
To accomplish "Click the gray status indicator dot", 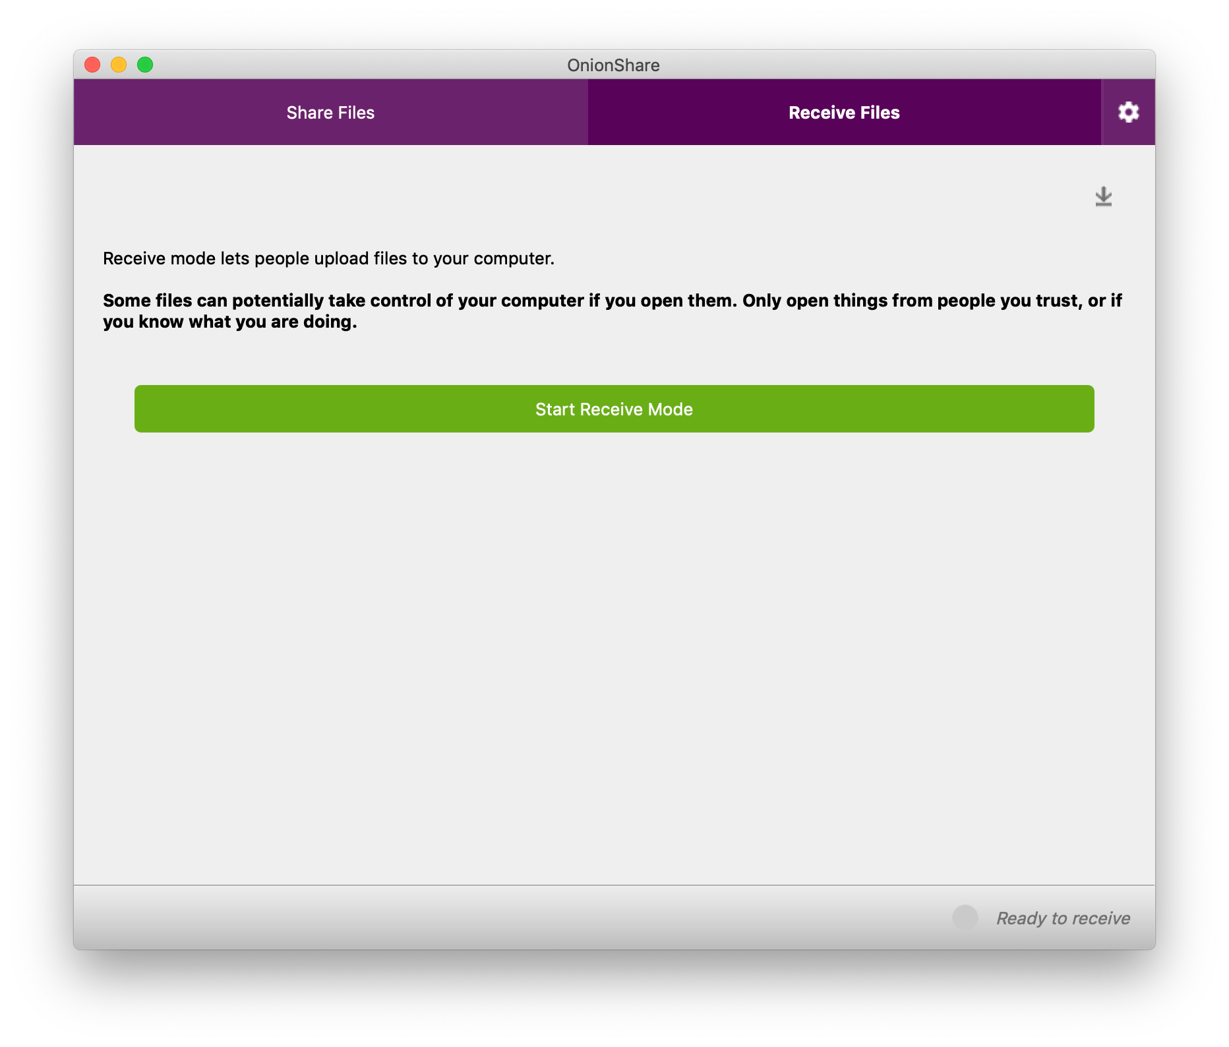I will (x=965, y=918).
